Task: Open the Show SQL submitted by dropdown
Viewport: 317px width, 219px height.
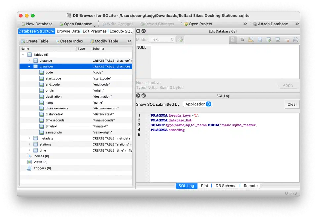Action: [197, 104]
